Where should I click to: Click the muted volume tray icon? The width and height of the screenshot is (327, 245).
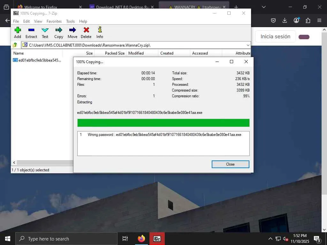(x=286, y=239)
